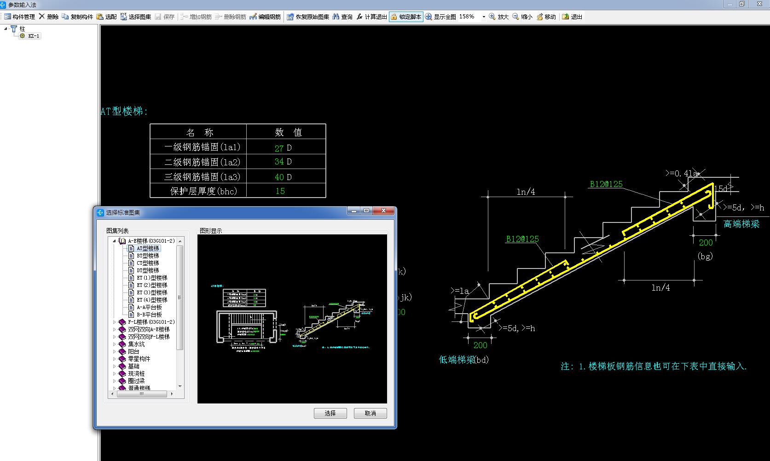Select ET (3)型楼梯 item
The image size is (770, 461).
152,292
